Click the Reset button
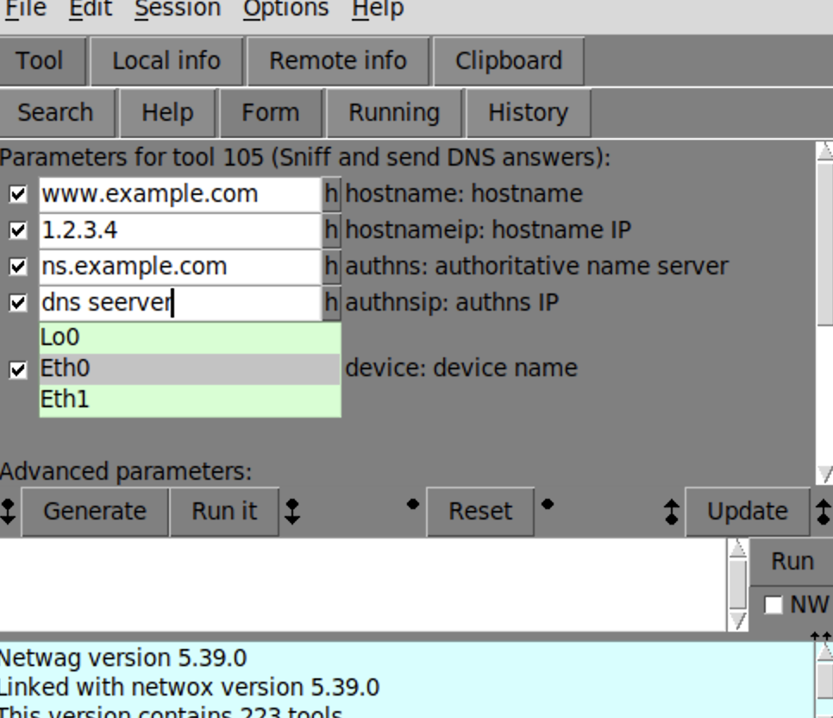The height and width of the screenshot is (718, 833). pos(480,512)
